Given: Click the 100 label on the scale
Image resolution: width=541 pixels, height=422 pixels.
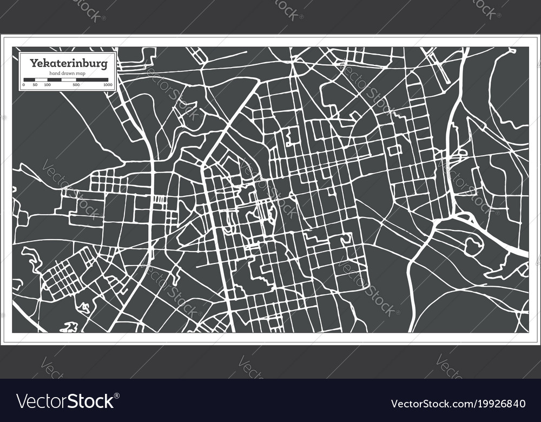Looking at the screenshot, I should (47, 85).
